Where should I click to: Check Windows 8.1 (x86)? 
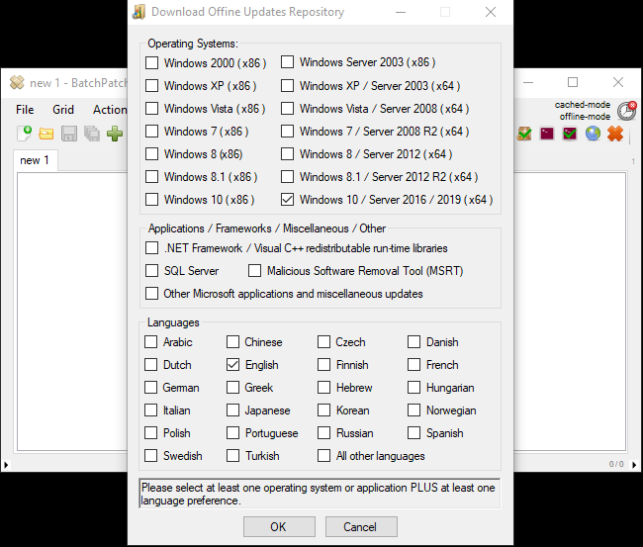point(151,177)
